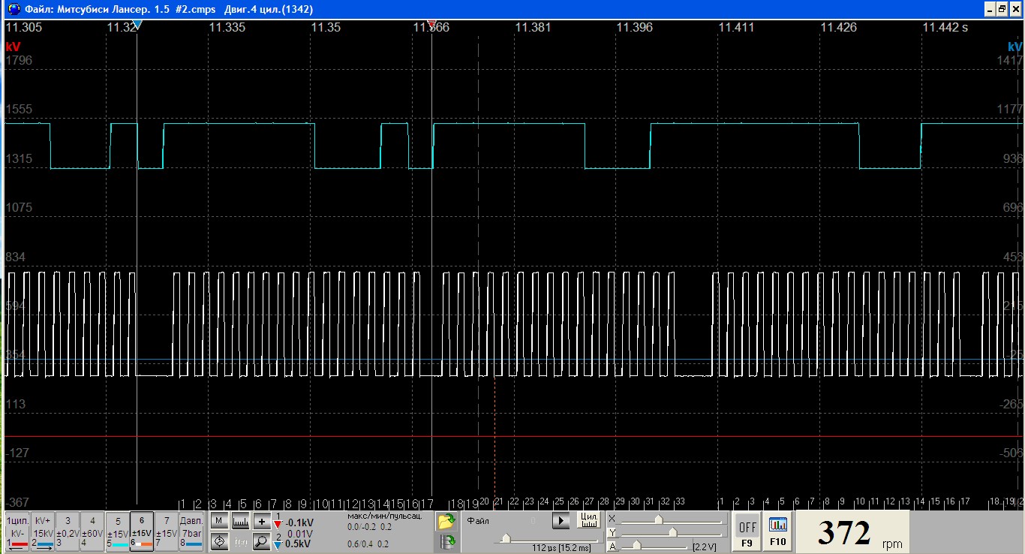
Task: Close the oscilloscope window
Action: click(1015, 9)
